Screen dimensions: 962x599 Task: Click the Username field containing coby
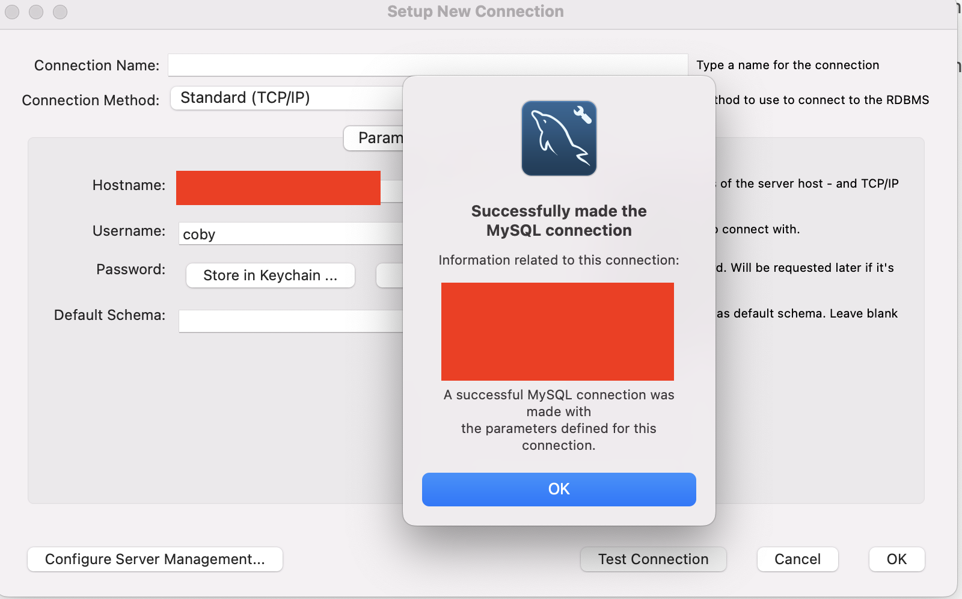[290, 234]
